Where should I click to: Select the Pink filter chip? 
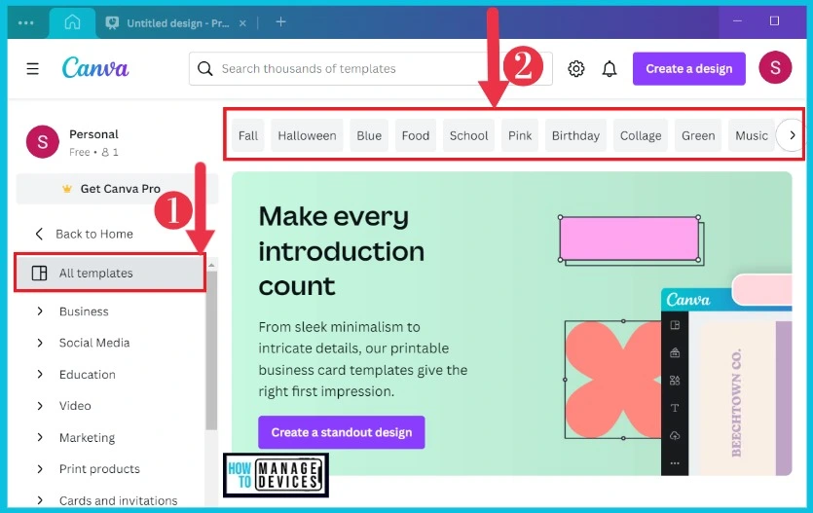[x=520, y=135]
